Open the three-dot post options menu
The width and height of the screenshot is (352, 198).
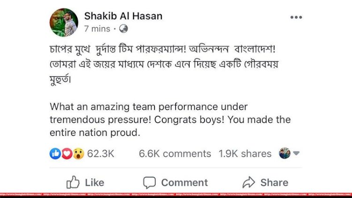click(x=296, y=17)
